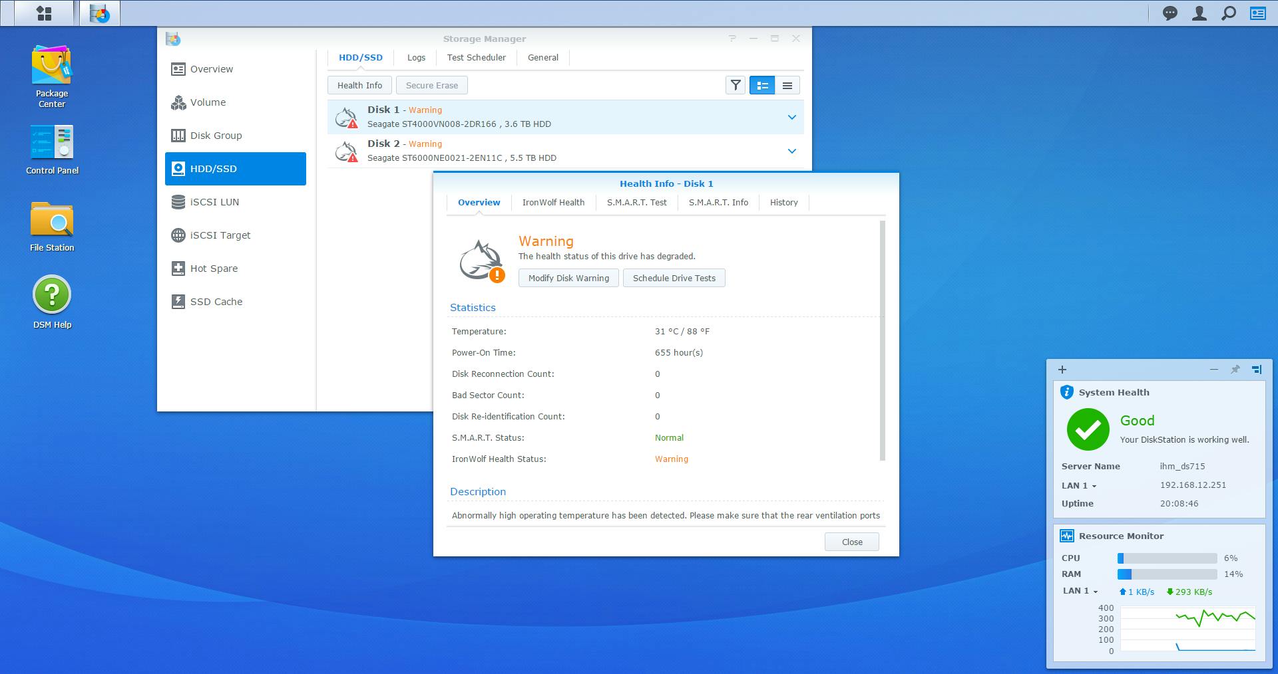Click the network traffic graph in Resource Monitor

coord(1187,629)
